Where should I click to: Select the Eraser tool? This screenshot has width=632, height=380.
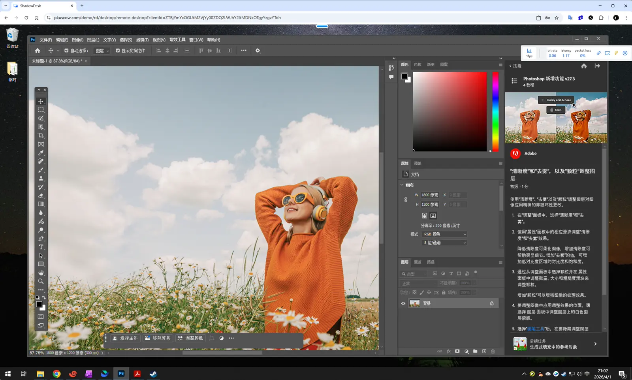(x=41, y=196)
